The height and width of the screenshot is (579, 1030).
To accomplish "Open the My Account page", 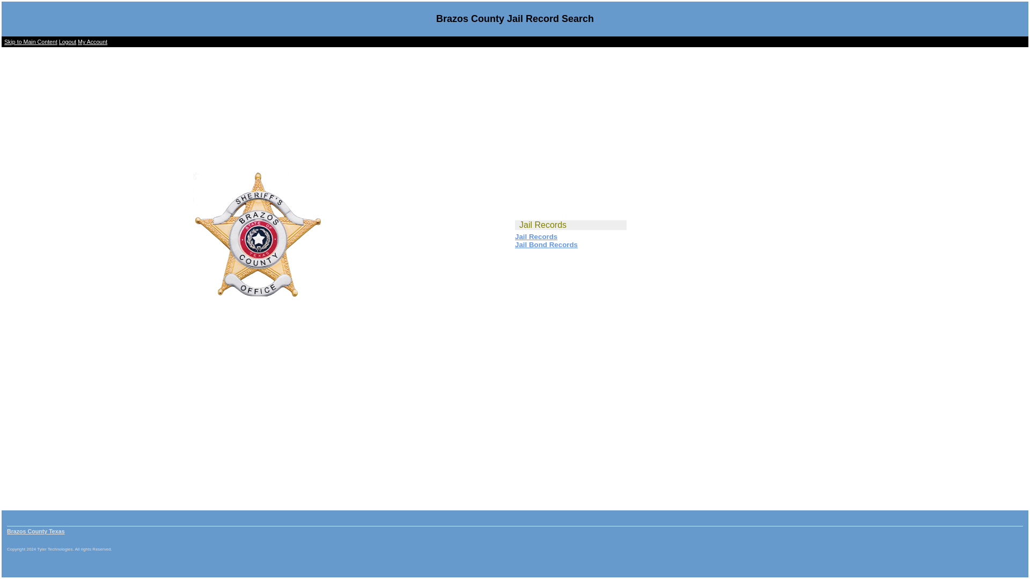I will click(92, 42).
